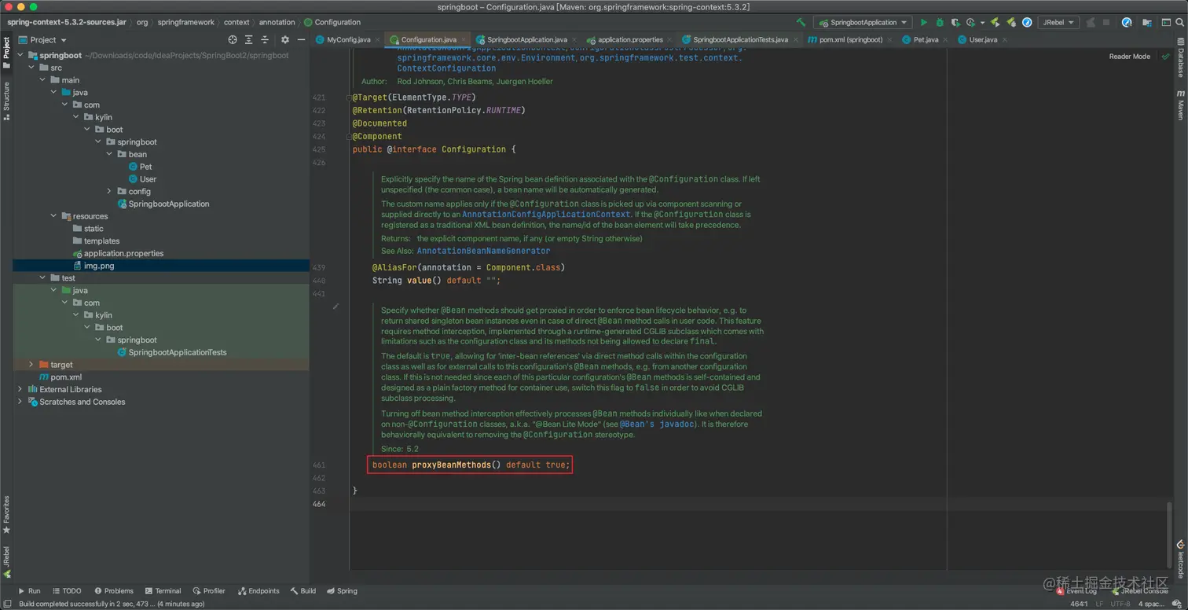Run SpringbootApplication with the green play icon
This screenshot has width=1188, height=610.
click(x=924, y=23)
